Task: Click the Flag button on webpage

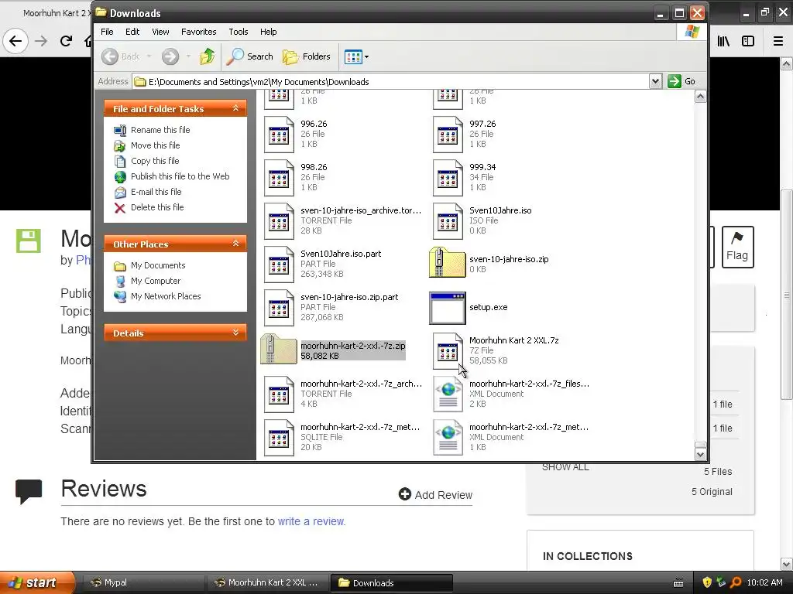Action: [737, 247]
